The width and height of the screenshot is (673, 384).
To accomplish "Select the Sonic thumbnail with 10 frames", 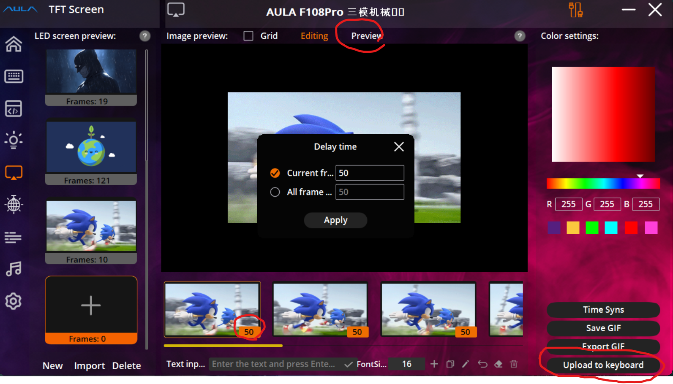I will 91,231.
